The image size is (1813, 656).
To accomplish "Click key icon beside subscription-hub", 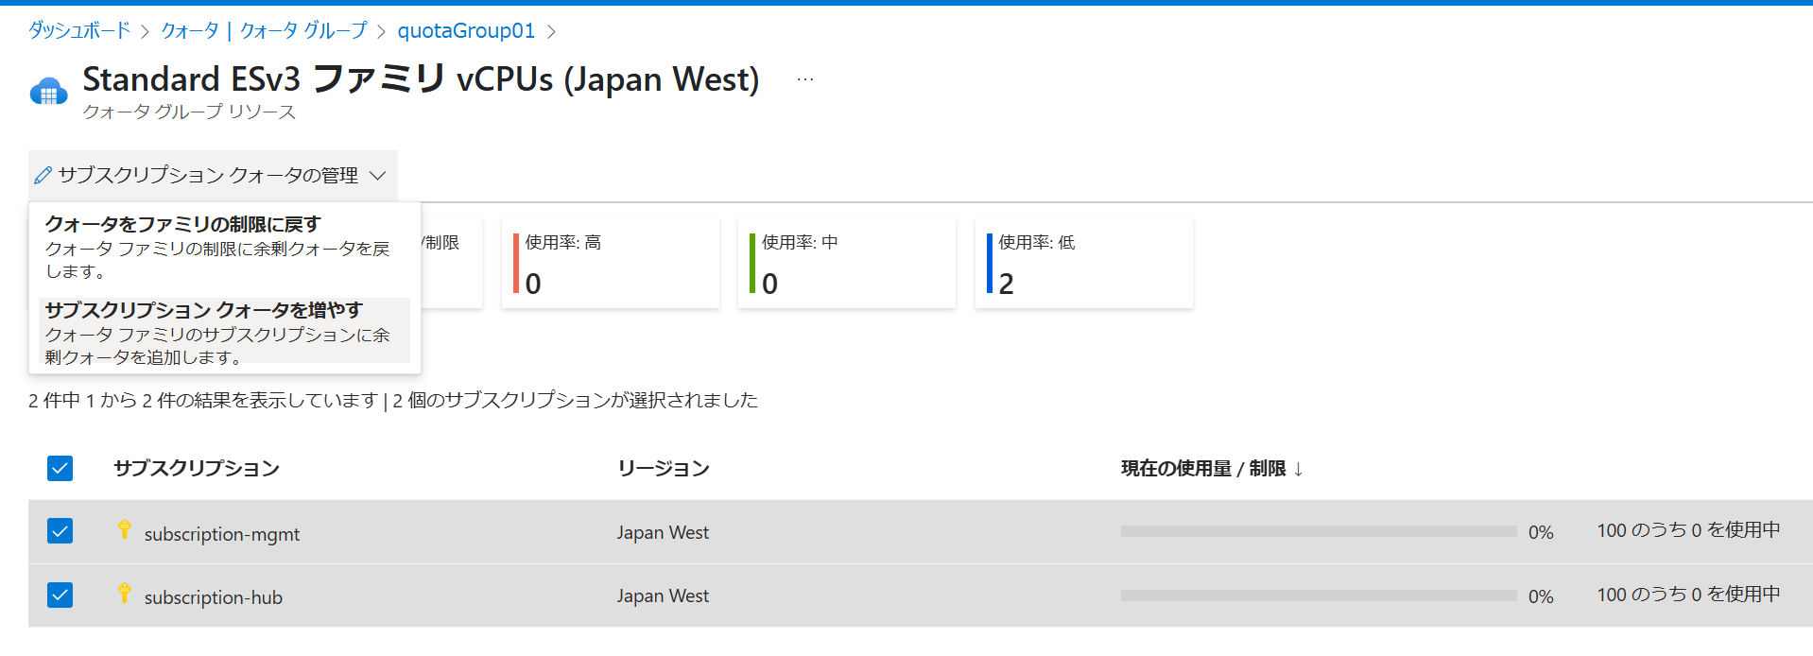I will click(x=124, y=594).
